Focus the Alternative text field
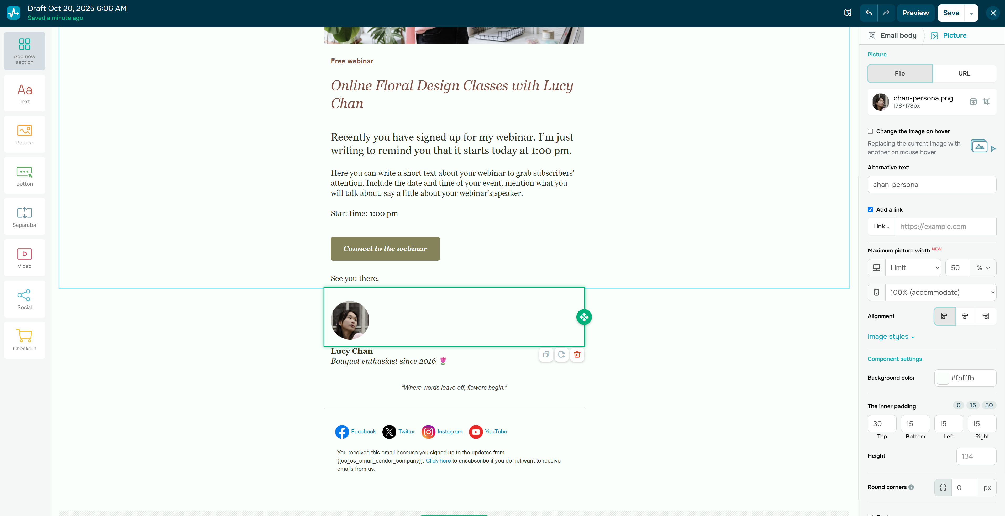Image resolution: width=1005 pixels, height=516 pixels. tap(932, 185)
